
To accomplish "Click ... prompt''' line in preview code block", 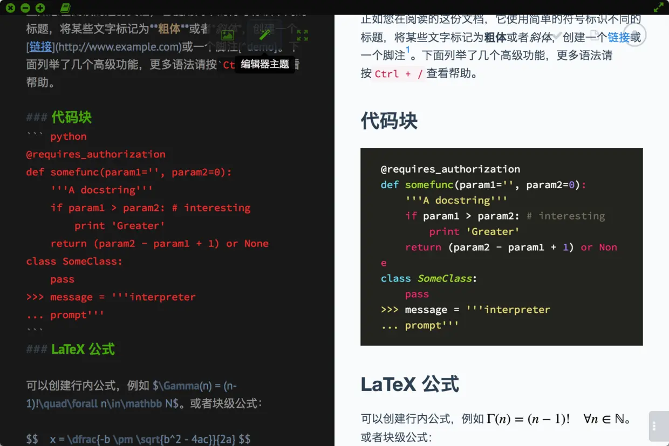I will 420,325.
